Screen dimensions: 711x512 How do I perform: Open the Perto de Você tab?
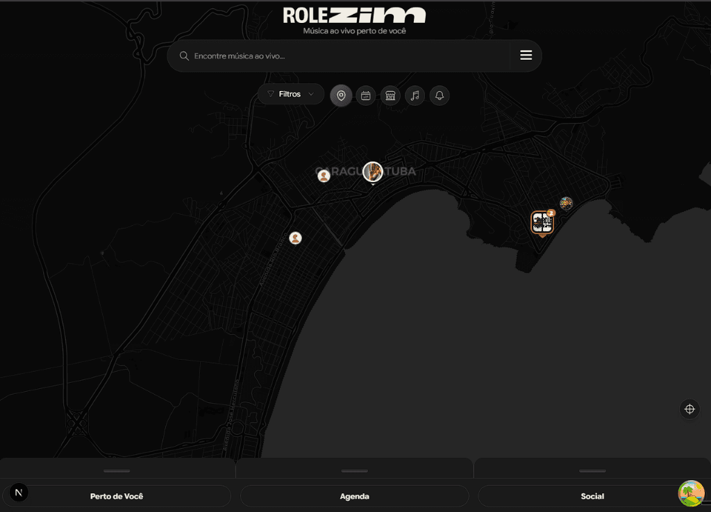[117, 496]
